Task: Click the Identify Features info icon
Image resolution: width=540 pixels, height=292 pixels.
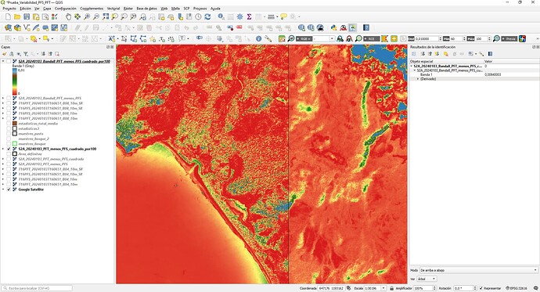Action: click(258, 38)
